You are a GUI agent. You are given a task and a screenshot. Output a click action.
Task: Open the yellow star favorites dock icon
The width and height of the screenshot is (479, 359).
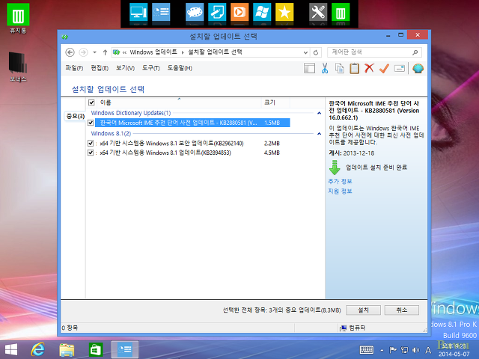(284, 12)
